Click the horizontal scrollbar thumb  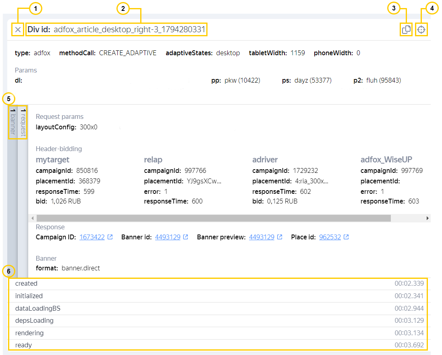214,218
